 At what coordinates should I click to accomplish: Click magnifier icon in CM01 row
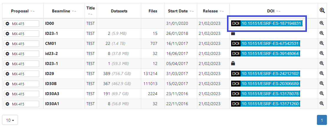(322, 43)
